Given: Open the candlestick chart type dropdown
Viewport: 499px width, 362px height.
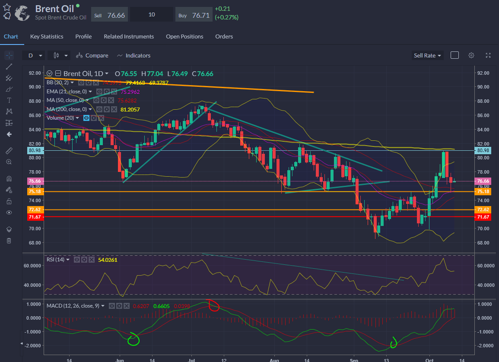Looking at the screenshot, I should [60, 55].
